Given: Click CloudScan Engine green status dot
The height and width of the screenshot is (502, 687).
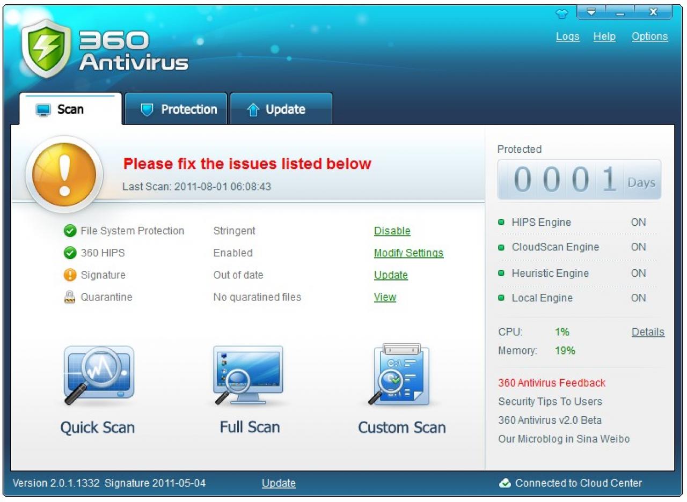Looking at the screenshot, I should pos(501,247).
